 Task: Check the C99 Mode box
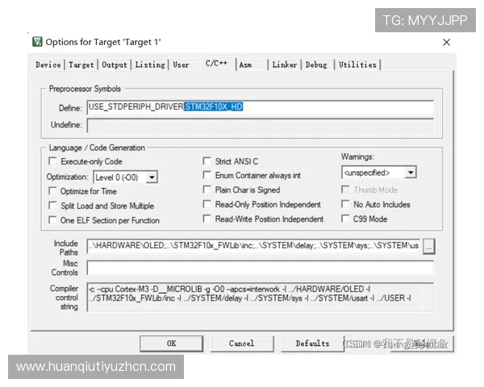(347, 218)
